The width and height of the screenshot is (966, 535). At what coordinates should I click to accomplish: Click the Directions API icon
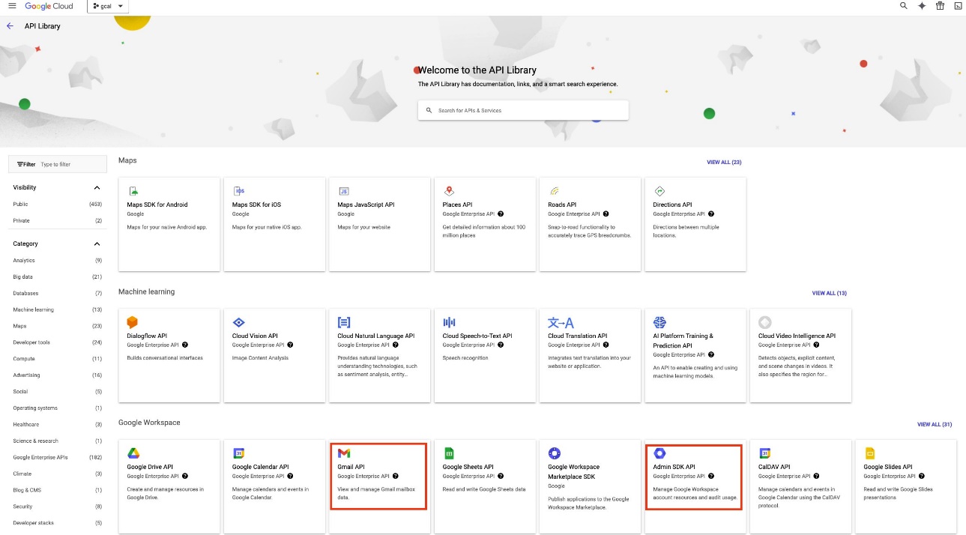point(659,191)
